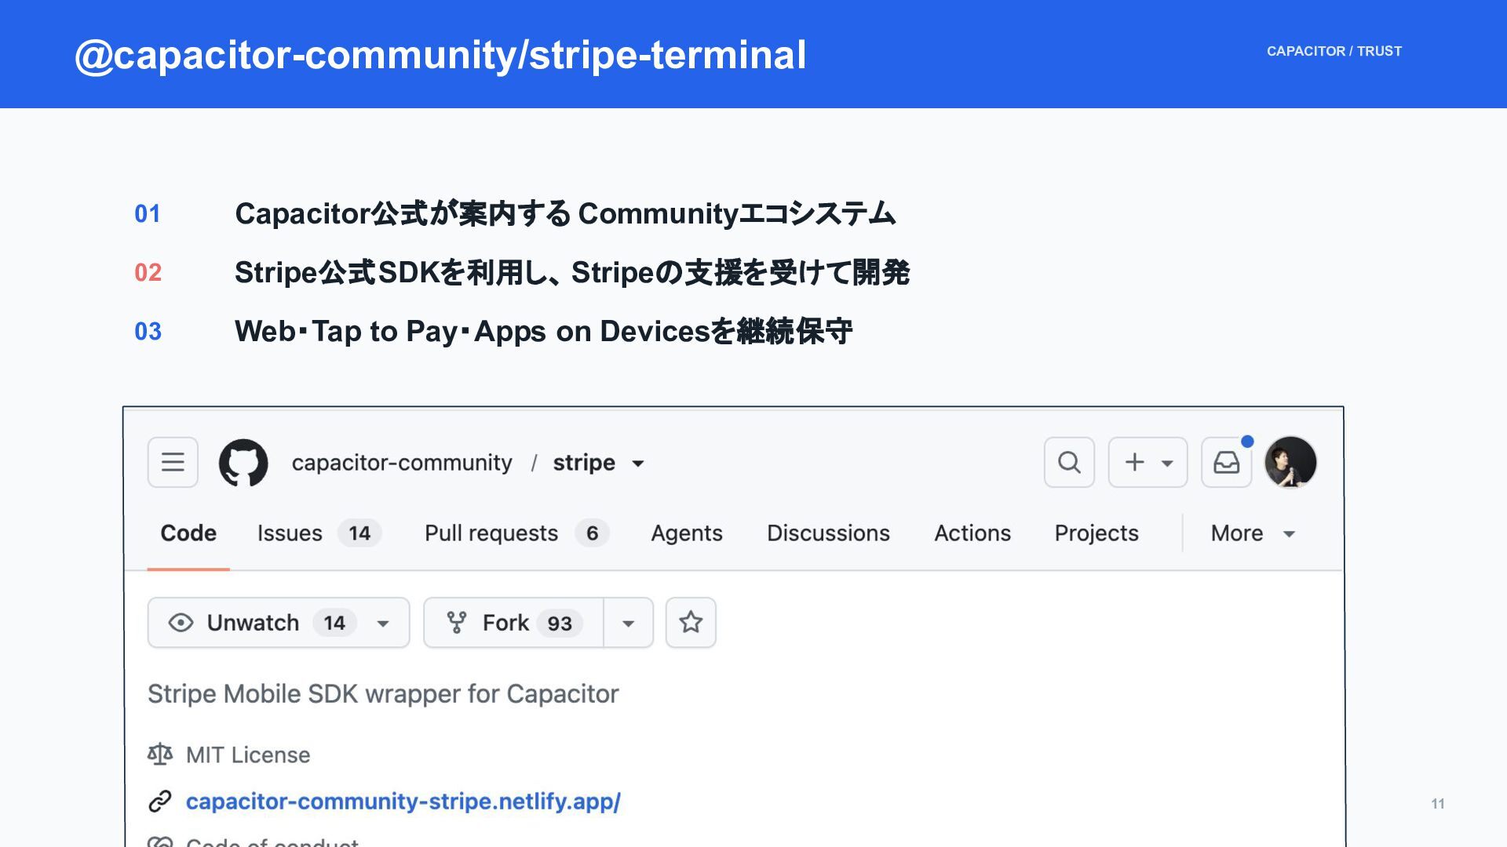Viewport: 1507px width, 847px height.
Task: Open the Discussions tab
Action: pyautogui.click(x=828, y=533)
